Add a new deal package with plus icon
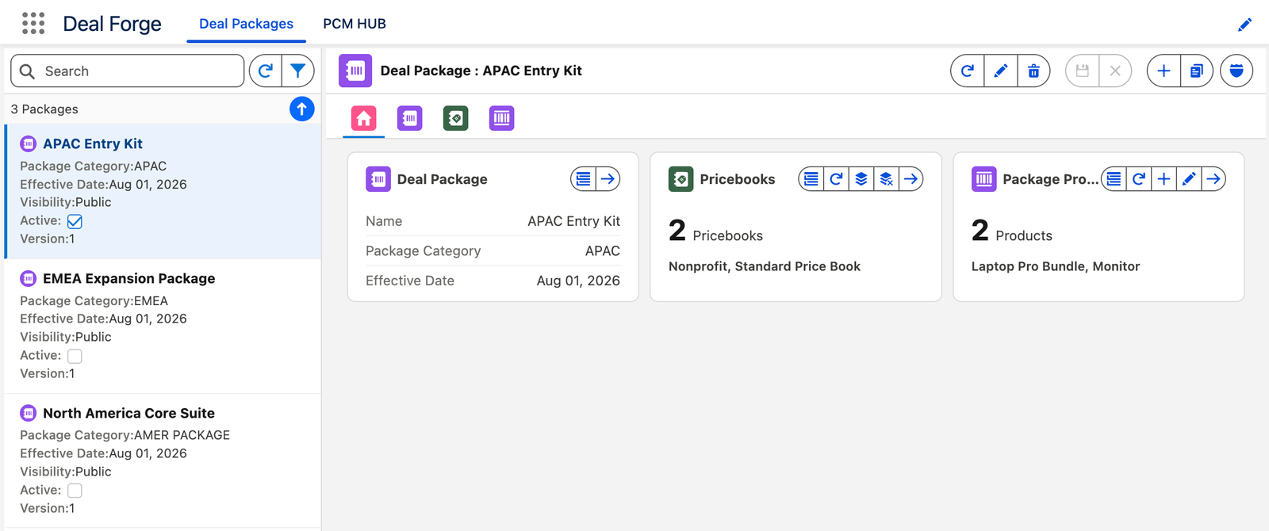The height and width of the screenshot is (531, 1269). click(x=1164, y=71)
